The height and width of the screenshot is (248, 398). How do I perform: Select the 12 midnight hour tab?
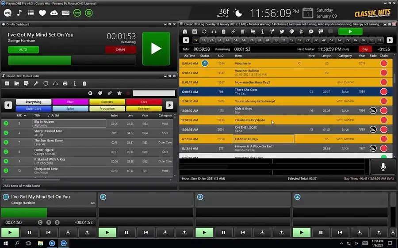[x=196, y=40]
